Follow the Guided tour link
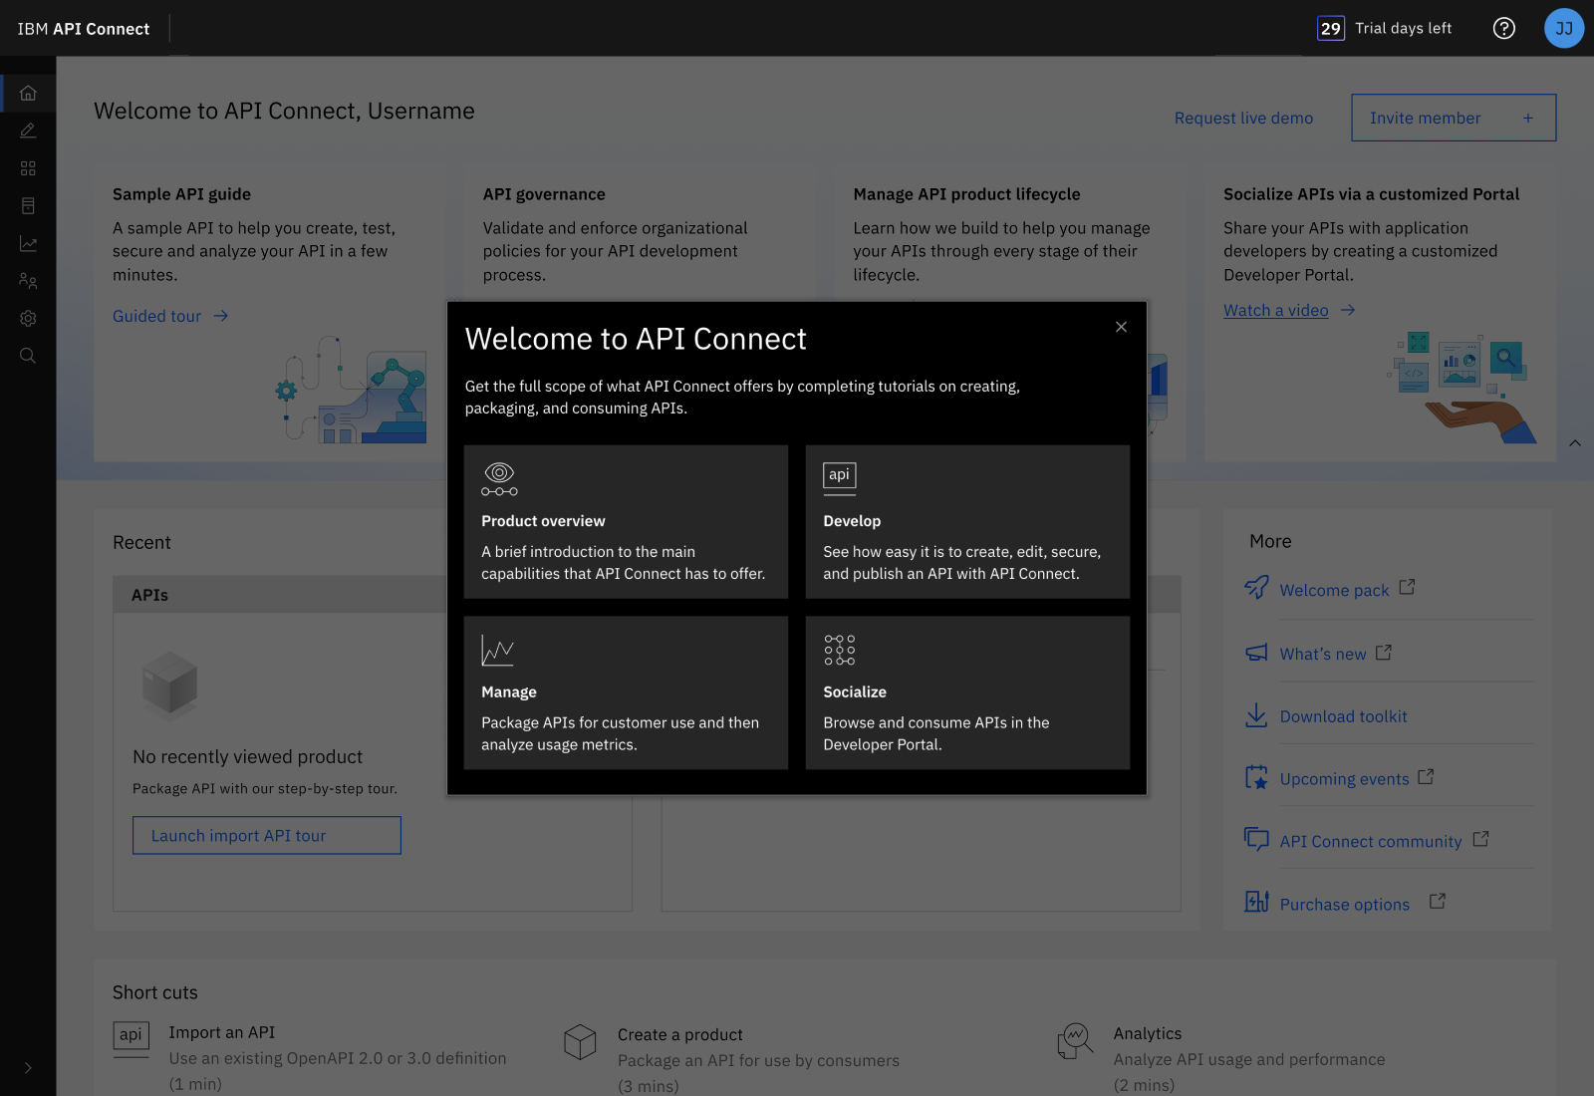 pos(170,316)
